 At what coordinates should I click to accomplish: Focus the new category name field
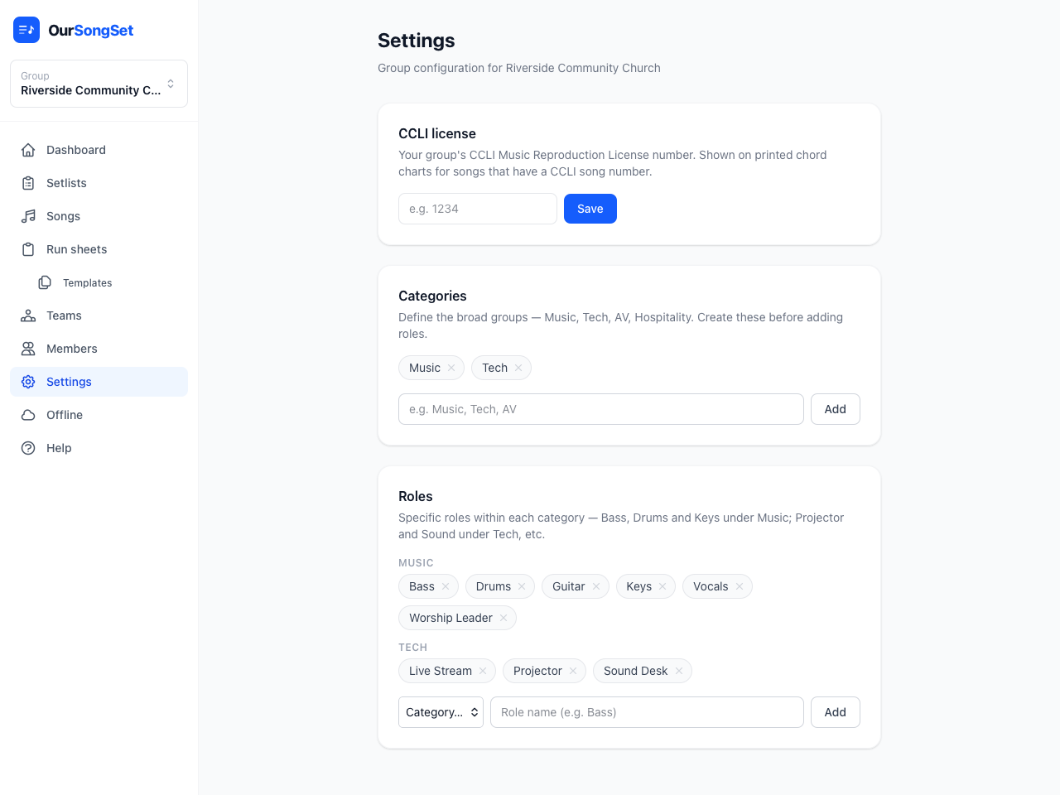601,409
